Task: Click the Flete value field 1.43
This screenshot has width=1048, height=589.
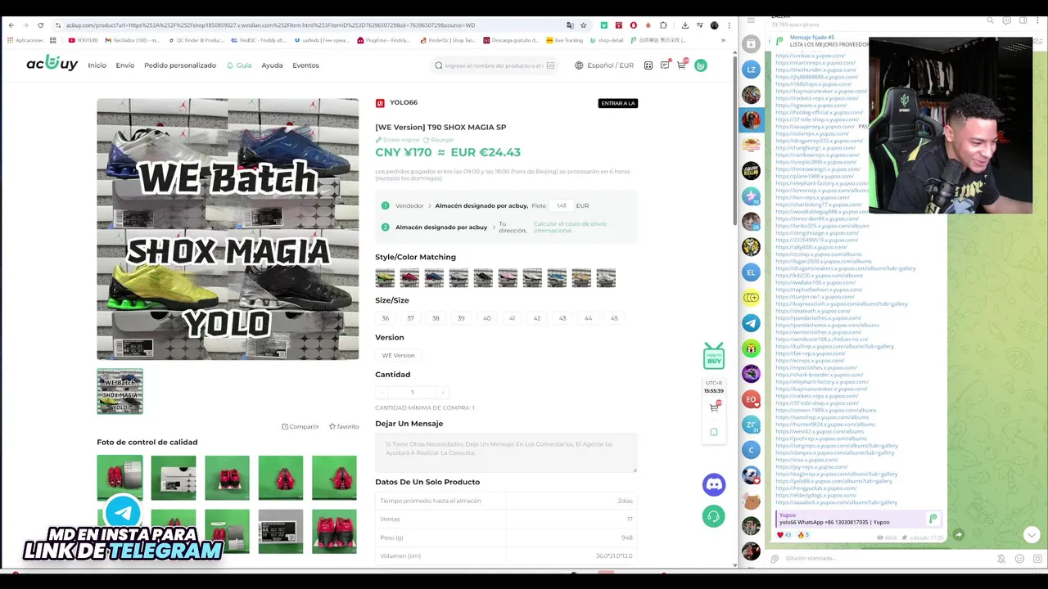Action: click(561, 205)
